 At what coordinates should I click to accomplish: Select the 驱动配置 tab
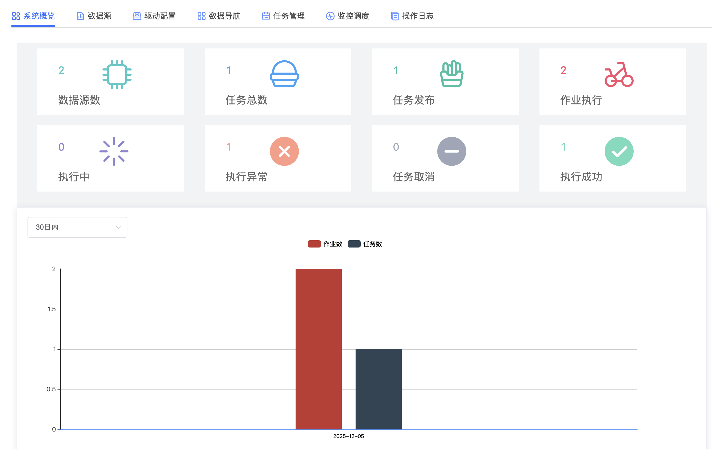[x=154, y=16]
